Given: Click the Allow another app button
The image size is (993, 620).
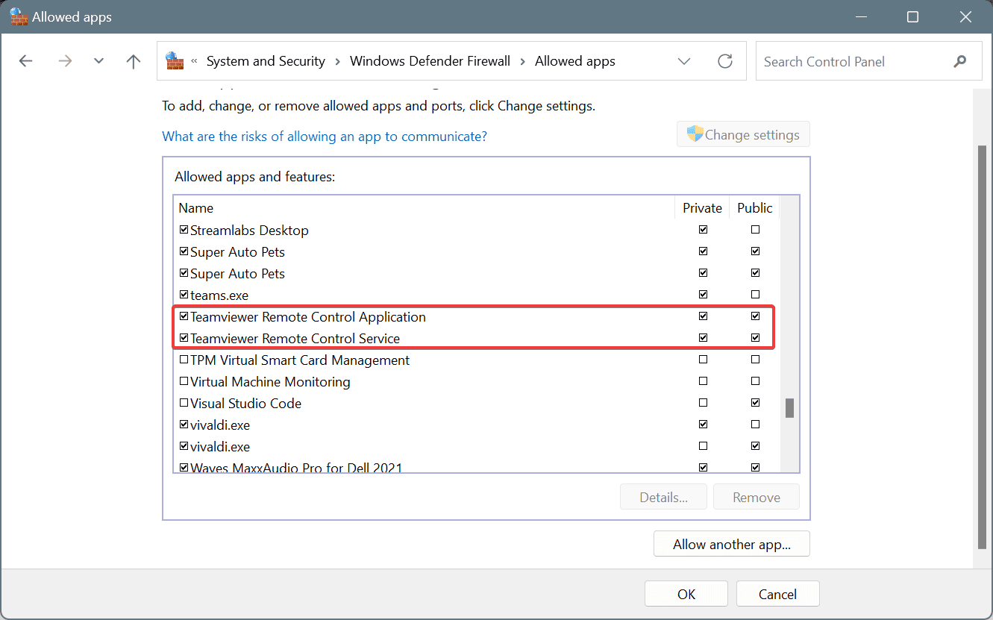Looking at the screenshot, I should click(731, 544).
